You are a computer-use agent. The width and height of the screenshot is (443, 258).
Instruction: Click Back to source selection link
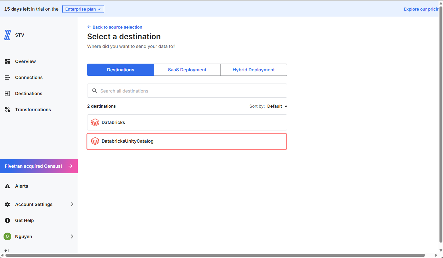[115, 27]
